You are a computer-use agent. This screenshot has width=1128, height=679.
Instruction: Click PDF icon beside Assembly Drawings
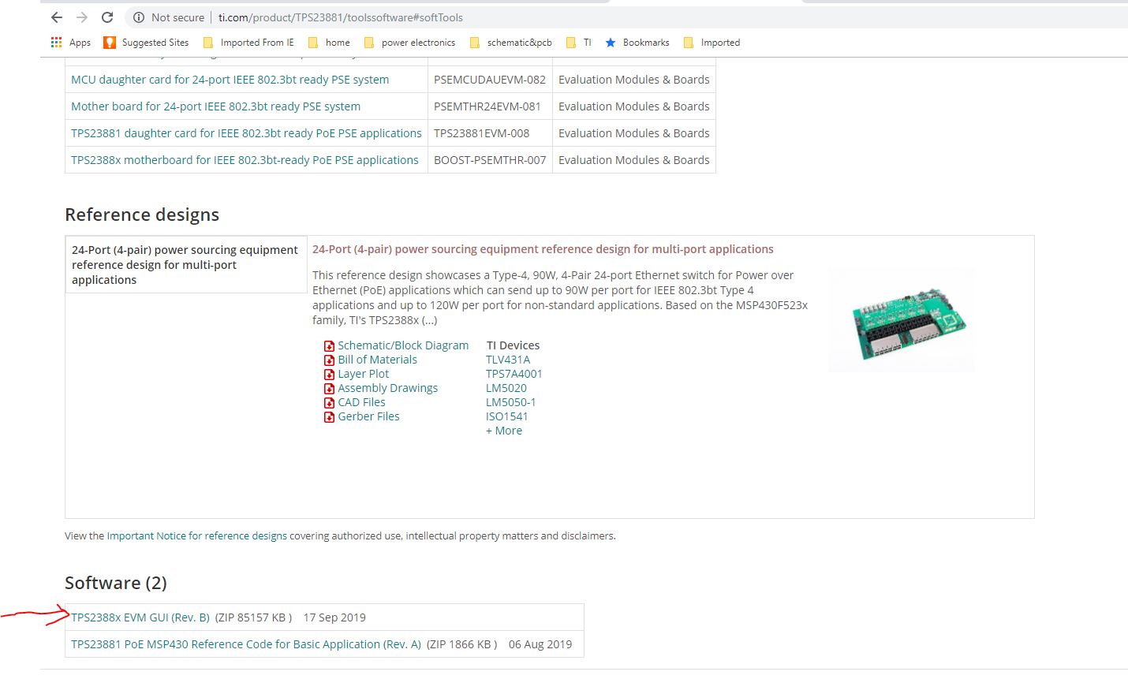[x=330, y=389]
